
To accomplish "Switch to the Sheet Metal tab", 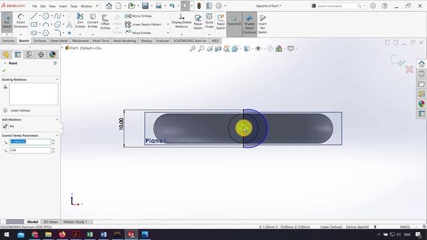I will [x=59, y=41].
